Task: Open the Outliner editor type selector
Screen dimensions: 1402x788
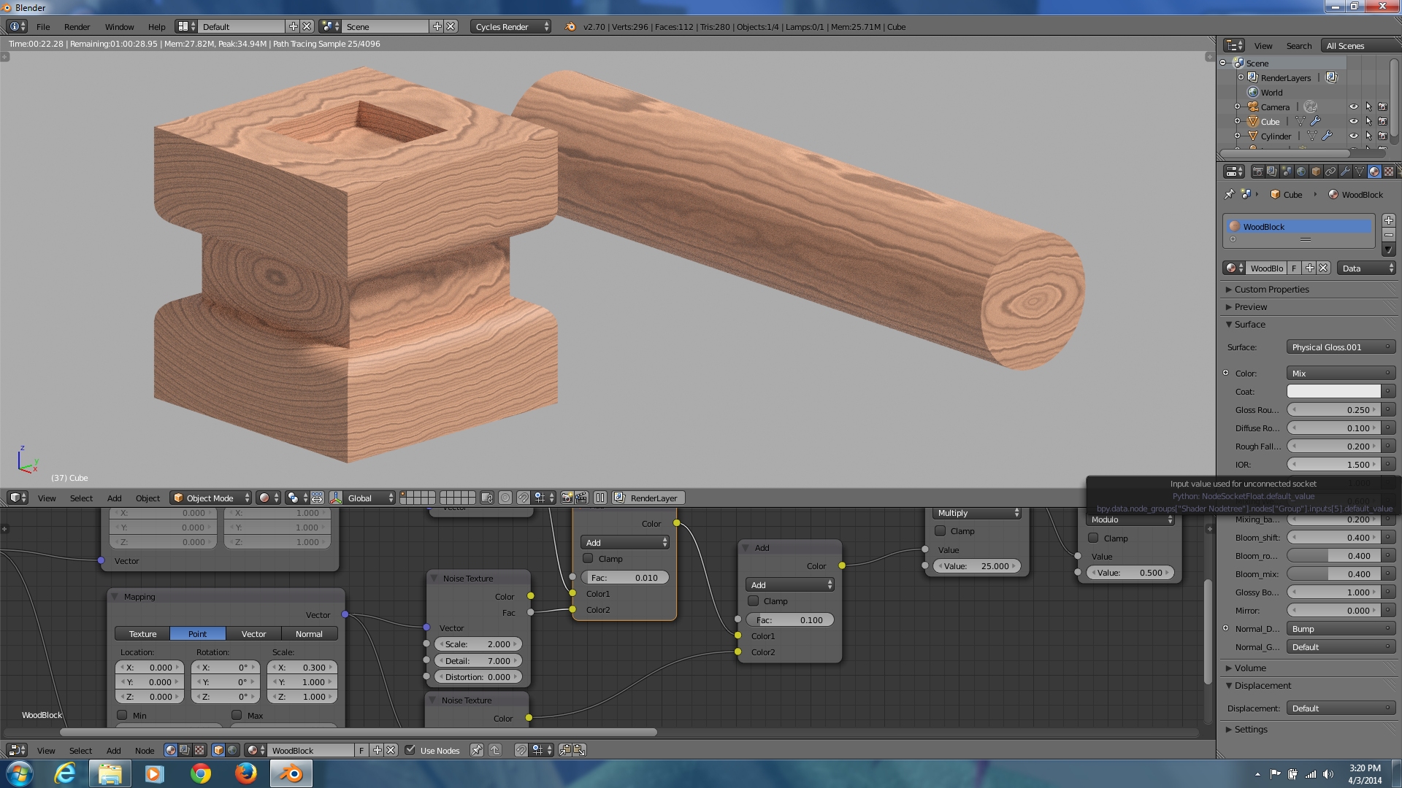Action: click(1233, 45)
